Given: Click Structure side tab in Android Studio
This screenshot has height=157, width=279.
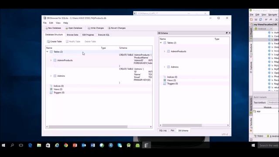Looking at the screenshot, I should (251, 51).
